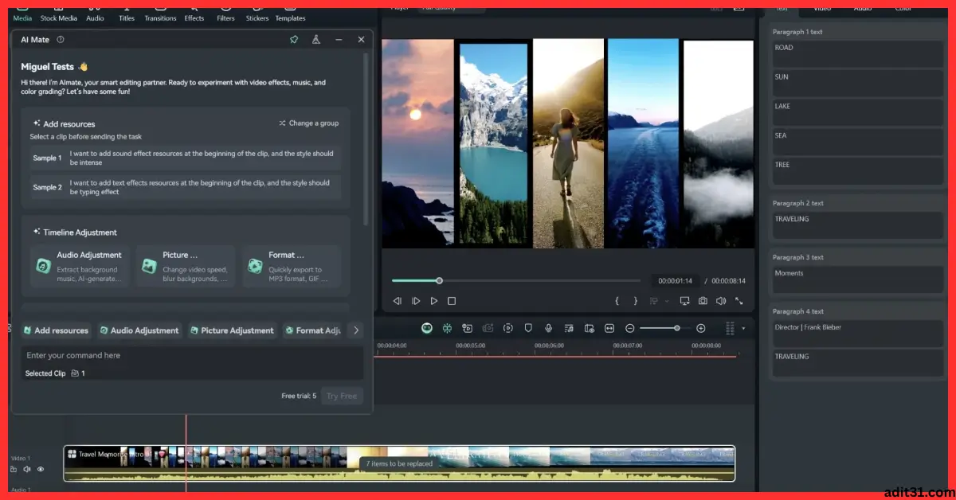Click the current timecode 00:00:01:14
Screen dimensions: 956x500
tap(676, 281)
